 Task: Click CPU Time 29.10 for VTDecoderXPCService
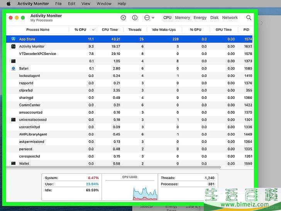[x=115, y=54]
